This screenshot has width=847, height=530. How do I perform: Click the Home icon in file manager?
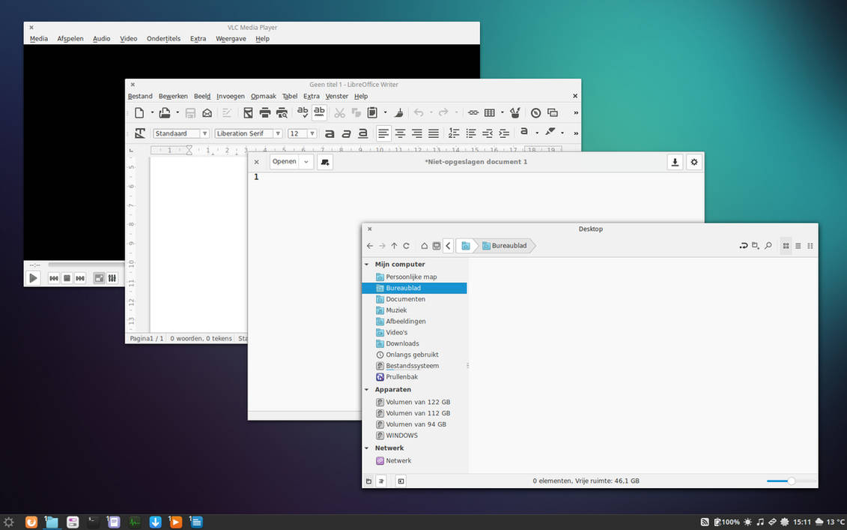pos(425,246)
